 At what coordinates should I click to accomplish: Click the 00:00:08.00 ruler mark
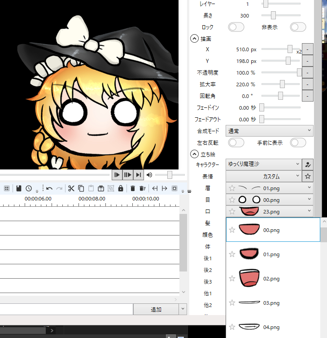[92, 199]
